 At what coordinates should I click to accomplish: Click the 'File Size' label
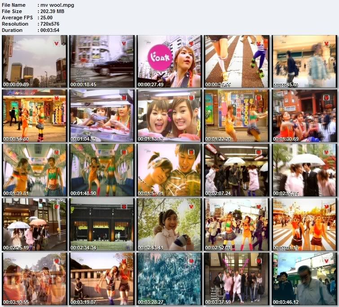pos(12,11)
